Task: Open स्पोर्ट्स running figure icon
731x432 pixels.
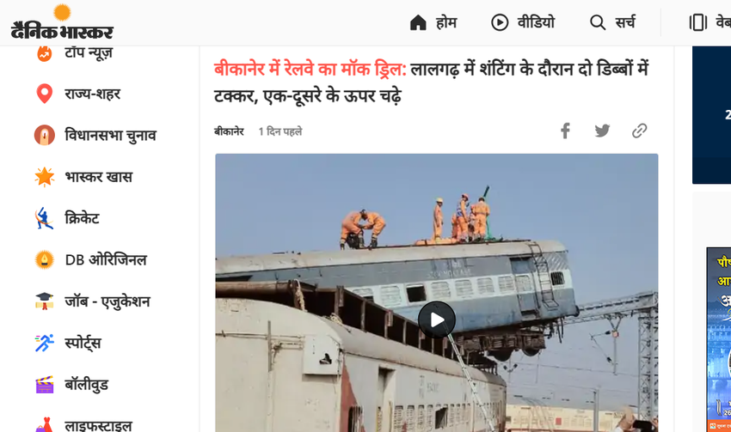Action: [x=44, y=343]
